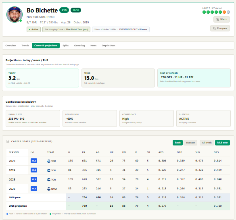Click the compare arrows icon
The height and width of the screenshot is (220, 236).
tap(214, 28)
